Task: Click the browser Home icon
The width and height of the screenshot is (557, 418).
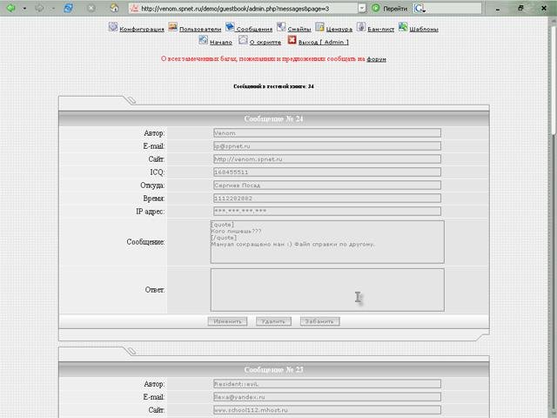Action: pos(114,8)
